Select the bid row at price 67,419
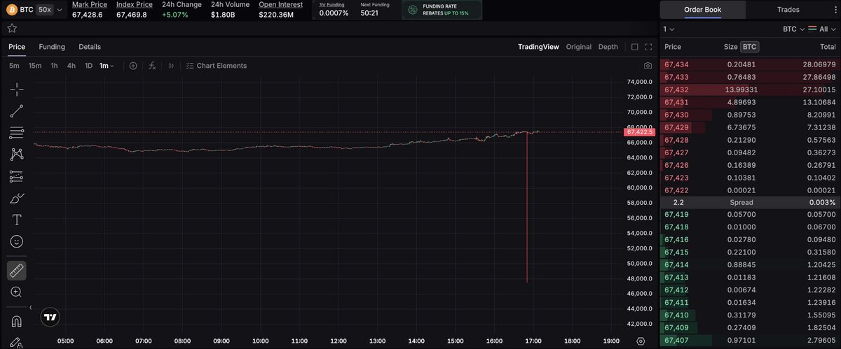Image resolution: width=841 pixels, height=349 pixels. pyautogui.click(x=750, y=215)
